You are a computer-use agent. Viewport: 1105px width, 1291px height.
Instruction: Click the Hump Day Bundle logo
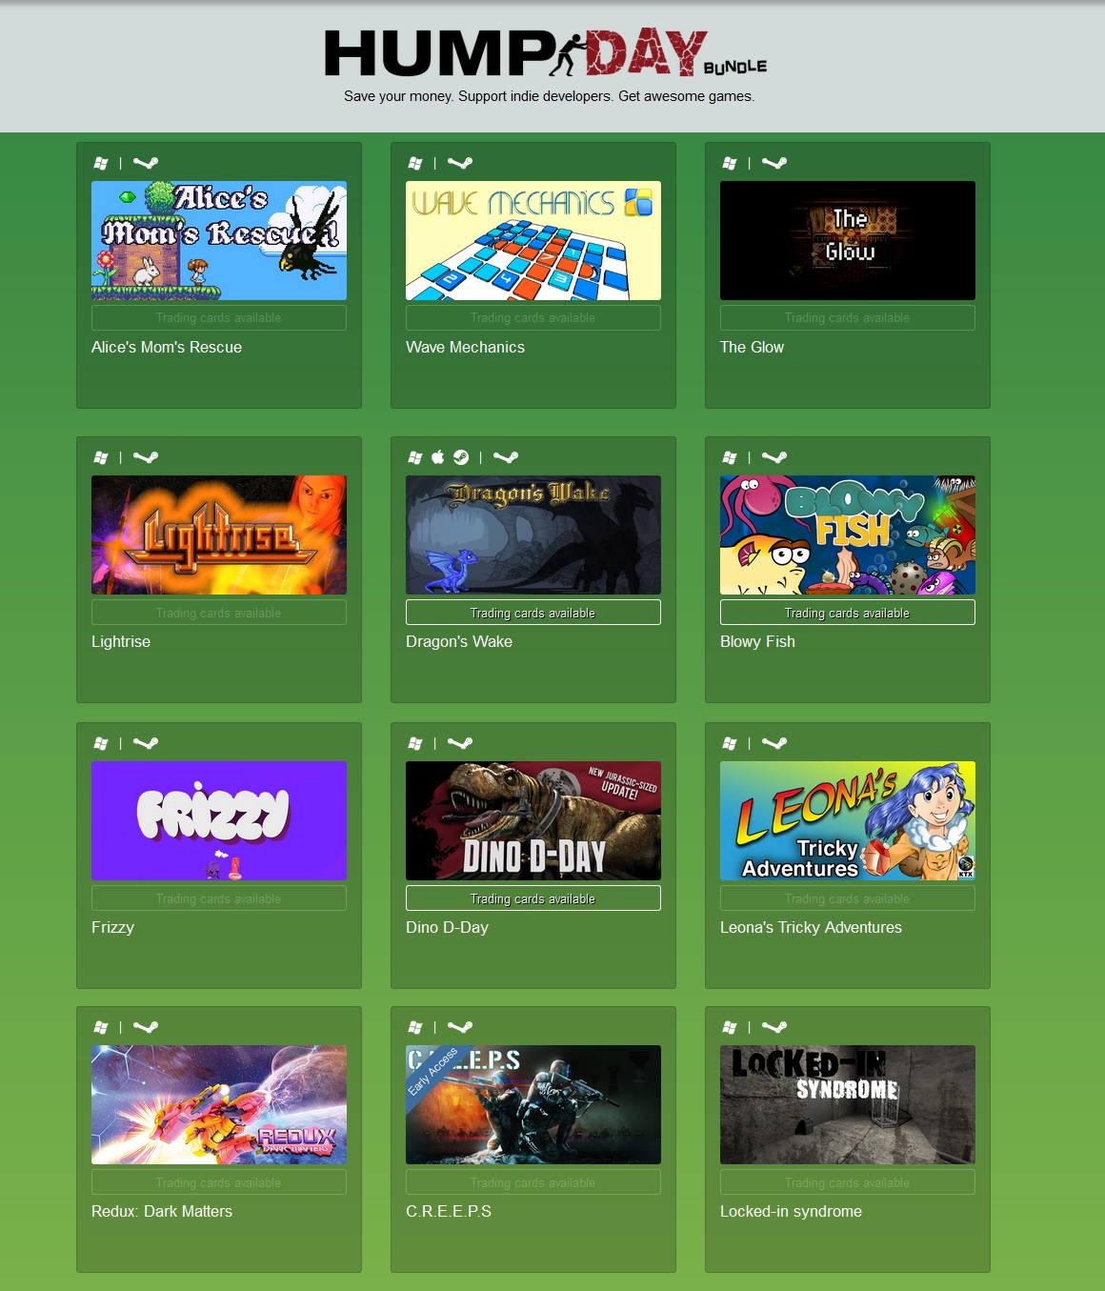[546, 53]
